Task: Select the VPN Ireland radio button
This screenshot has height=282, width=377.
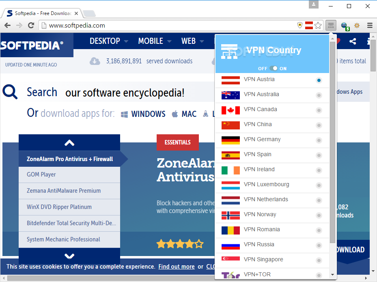Action: [319, 170]
